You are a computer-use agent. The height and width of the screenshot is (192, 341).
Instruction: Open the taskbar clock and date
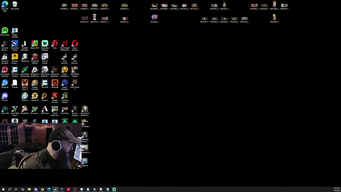coord(336,189)
